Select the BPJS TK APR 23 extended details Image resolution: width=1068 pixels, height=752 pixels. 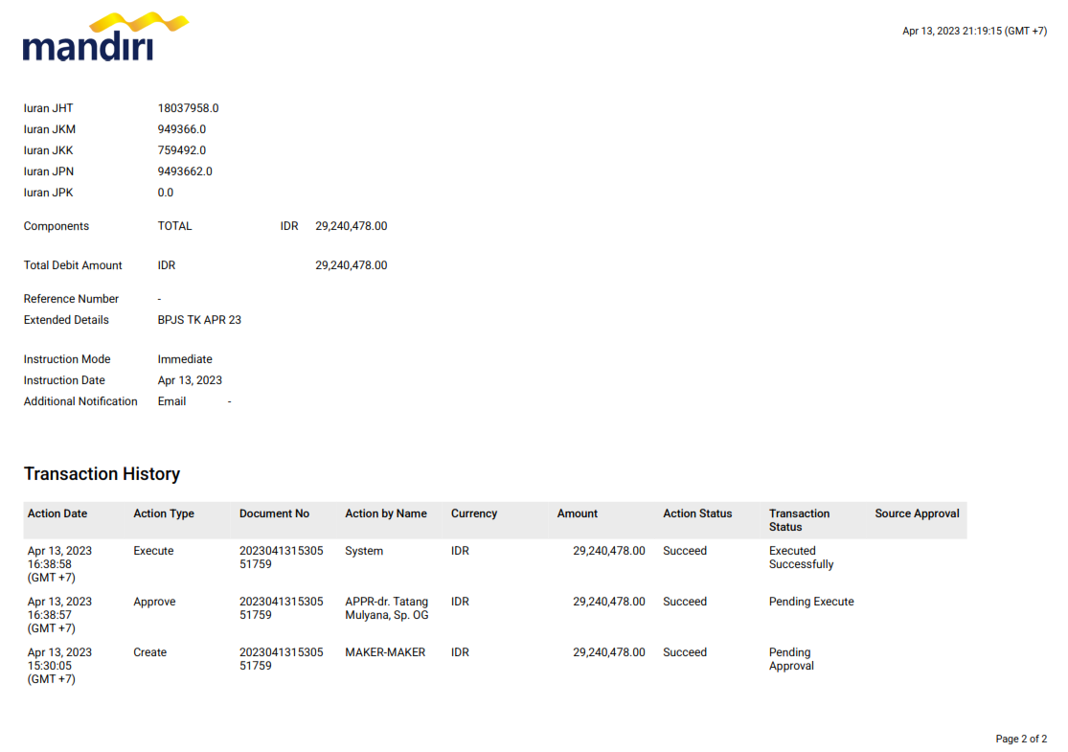[199, 320]
